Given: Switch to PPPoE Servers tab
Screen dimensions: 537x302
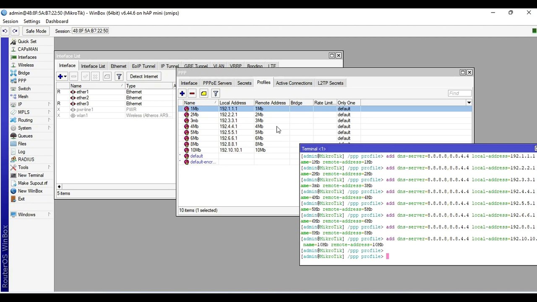Looking at the screenshot, I should pos(217,83).
